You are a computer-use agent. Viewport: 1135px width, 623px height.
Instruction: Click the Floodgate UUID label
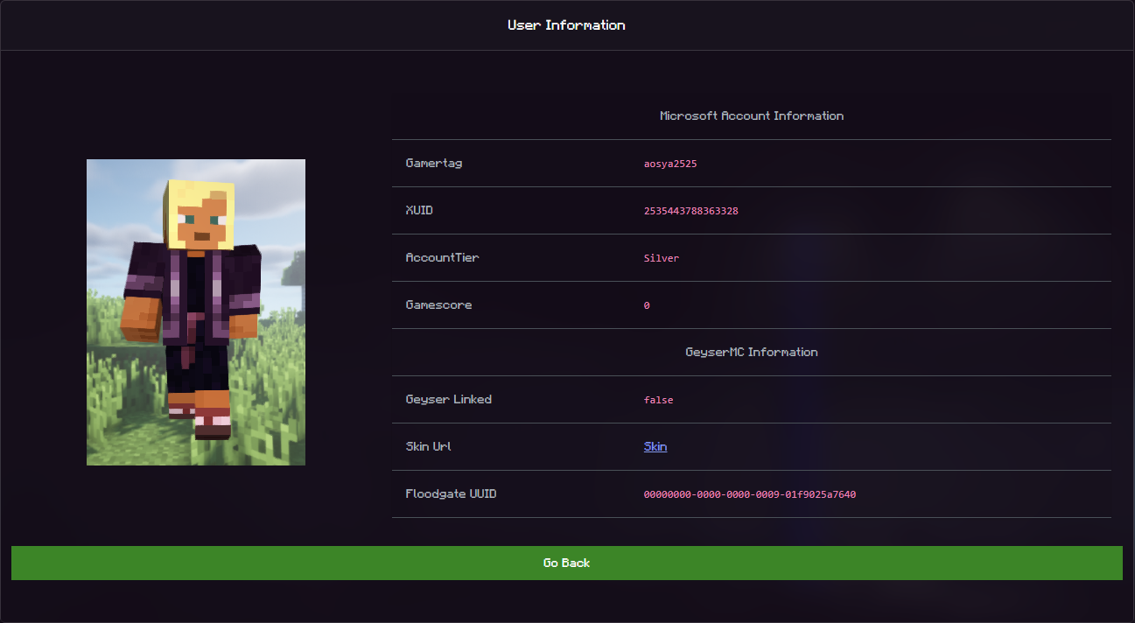(x=451, y=494)
